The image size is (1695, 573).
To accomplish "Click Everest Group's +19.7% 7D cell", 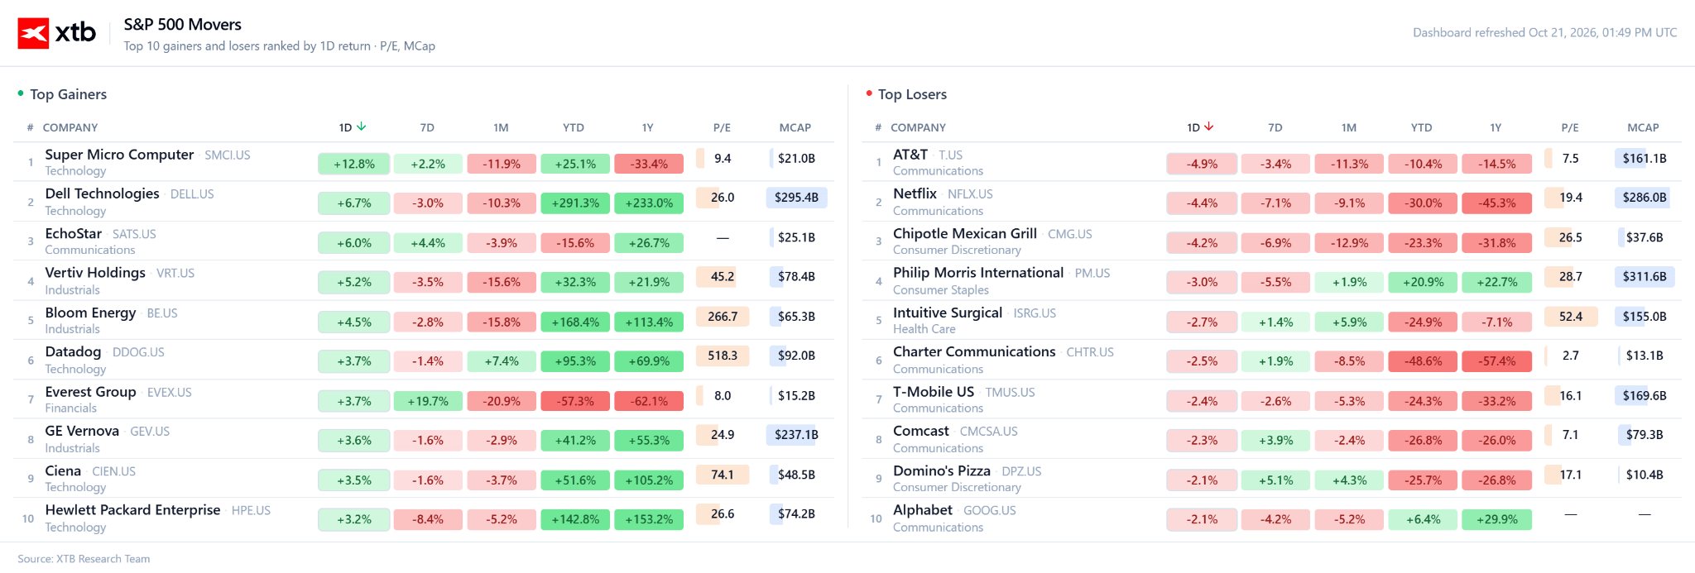I will click(428, 401).
